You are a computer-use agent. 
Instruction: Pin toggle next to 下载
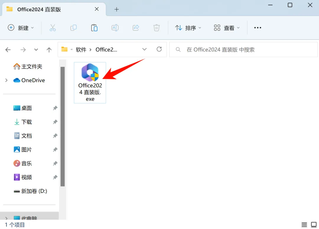55,122
